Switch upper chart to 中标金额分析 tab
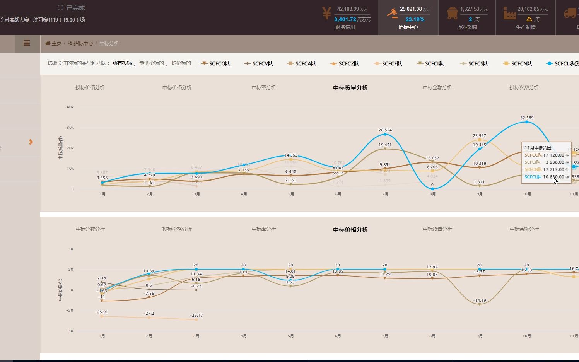Image resolution: width=579 pixels, height=362 pixels. (x=437, y=87)
